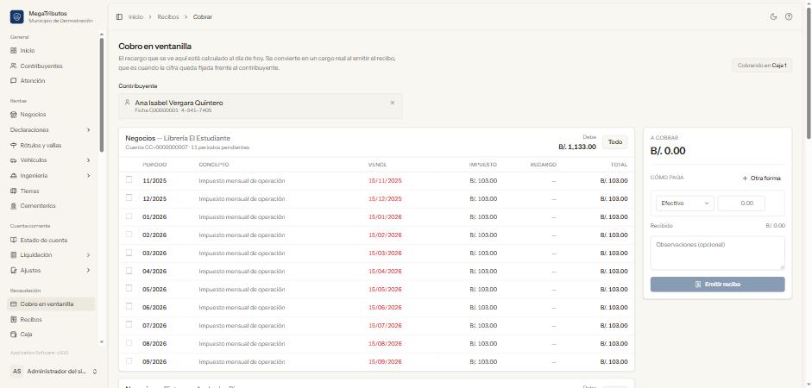Expand the Declaraciones submenu chevron
Viewport: 812px width, 388px height.
pos(88,130)
